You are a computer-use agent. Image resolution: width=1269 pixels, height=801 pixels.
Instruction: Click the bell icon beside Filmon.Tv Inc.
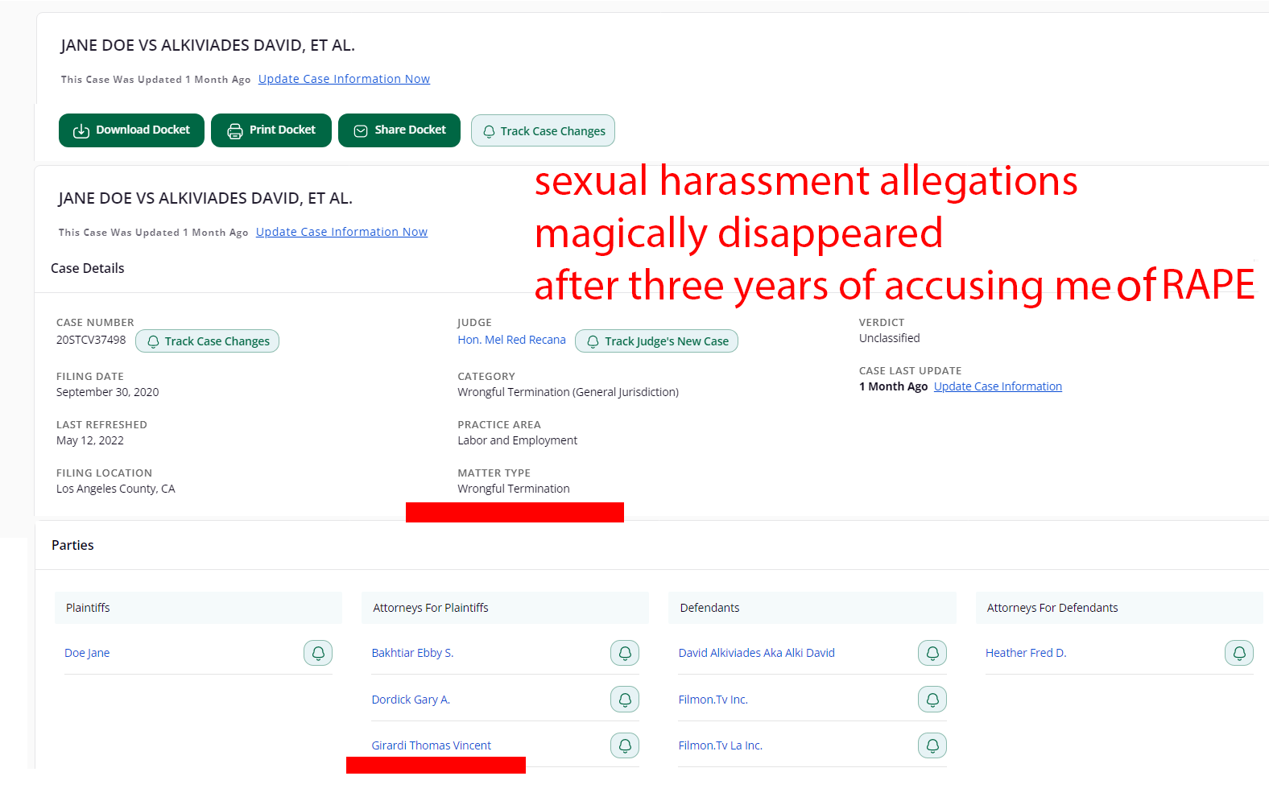pyautogui.click(x=932, y=700)
